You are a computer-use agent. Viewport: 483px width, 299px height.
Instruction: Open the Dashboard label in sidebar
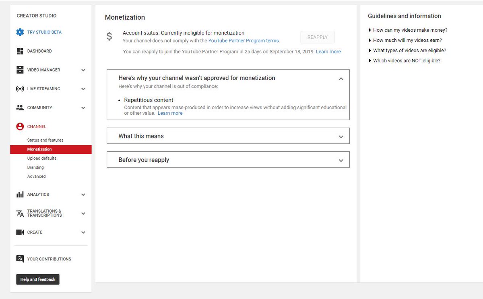[39, 51]
